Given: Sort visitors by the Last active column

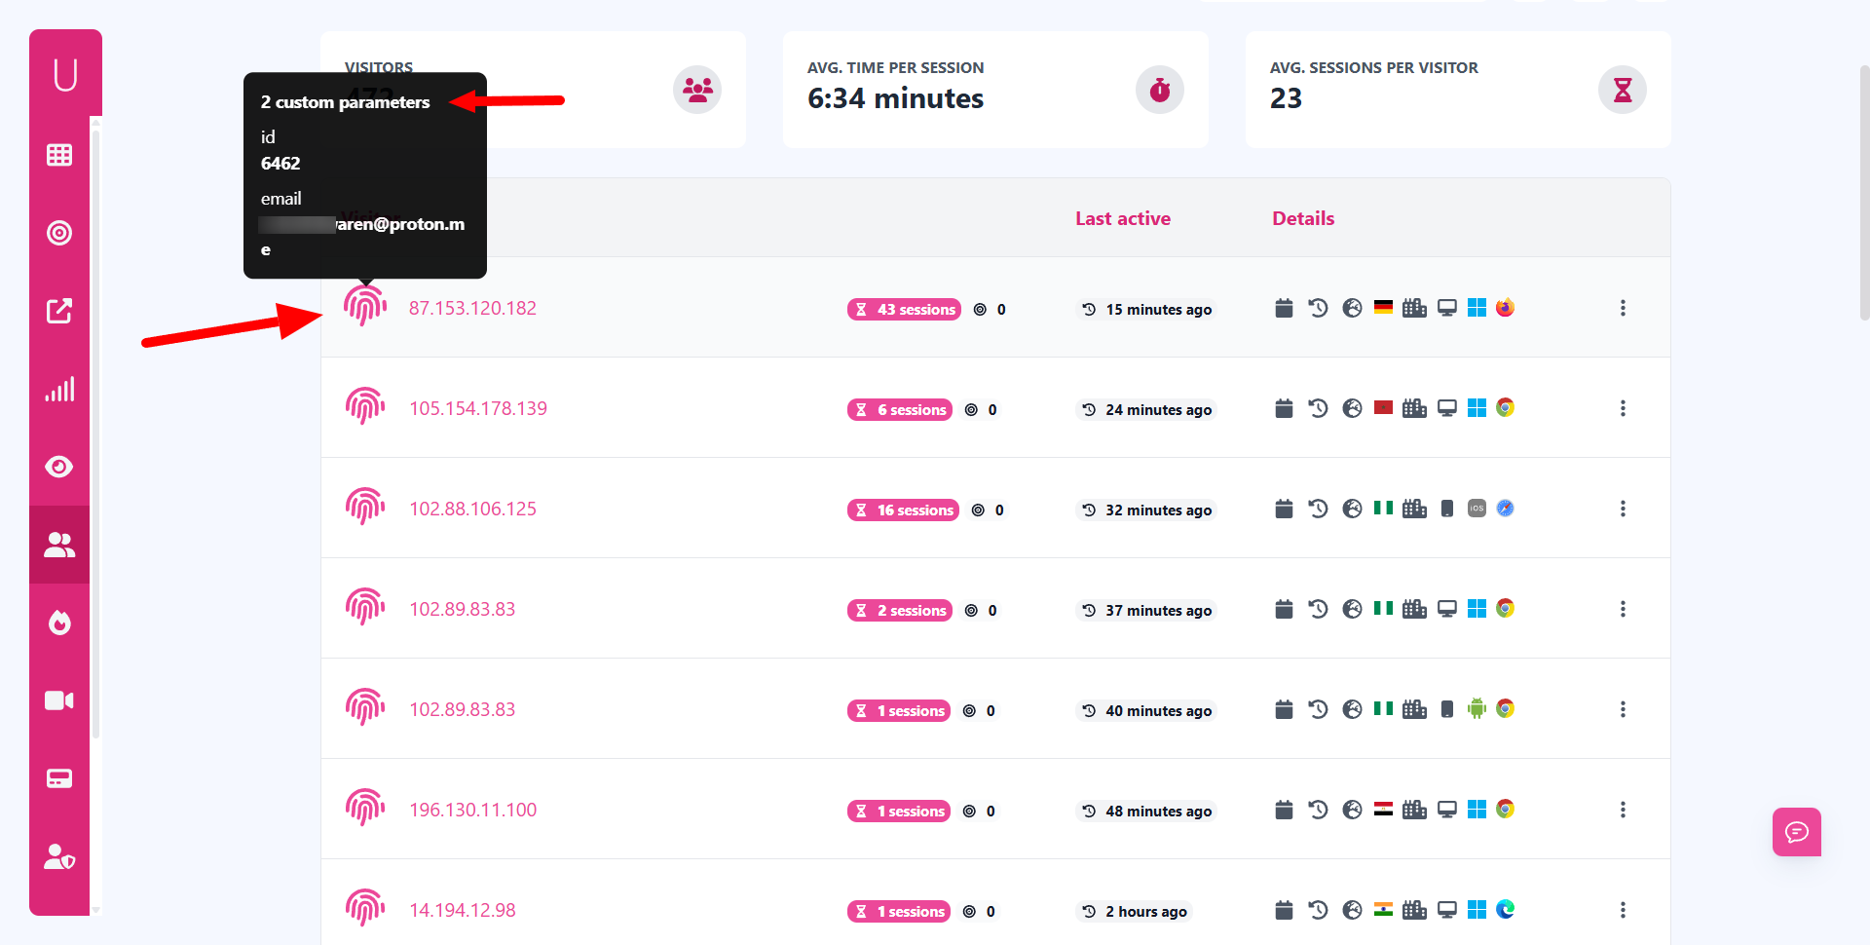Looking at the screenshot, I should (1122, 218).
